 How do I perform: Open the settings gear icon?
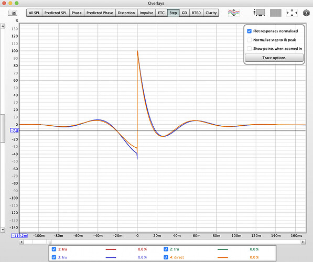[306, 13]
